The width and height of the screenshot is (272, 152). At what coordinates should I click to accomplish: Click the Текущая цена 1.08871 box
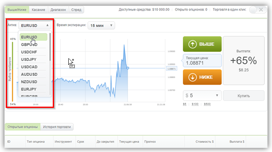tap(202, 60)
